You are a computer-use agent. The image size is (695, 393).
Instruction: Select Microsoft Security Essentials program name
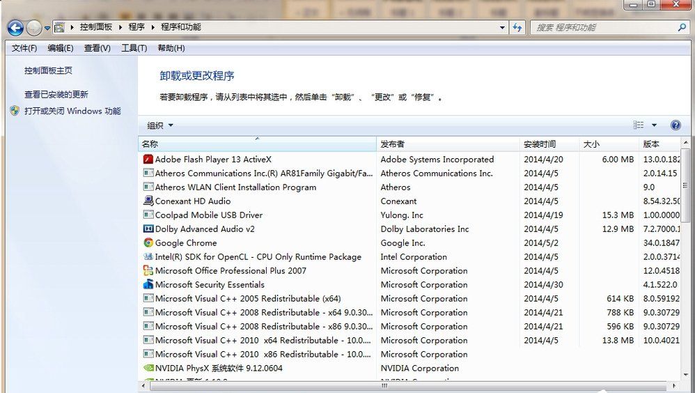pyautogui.click(x=210, y=284)
